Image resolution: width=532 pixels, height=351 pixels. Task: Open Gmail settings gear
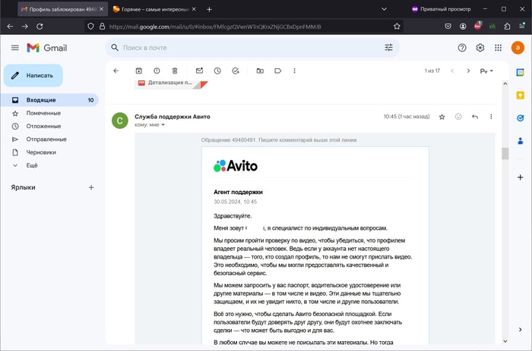480,48
